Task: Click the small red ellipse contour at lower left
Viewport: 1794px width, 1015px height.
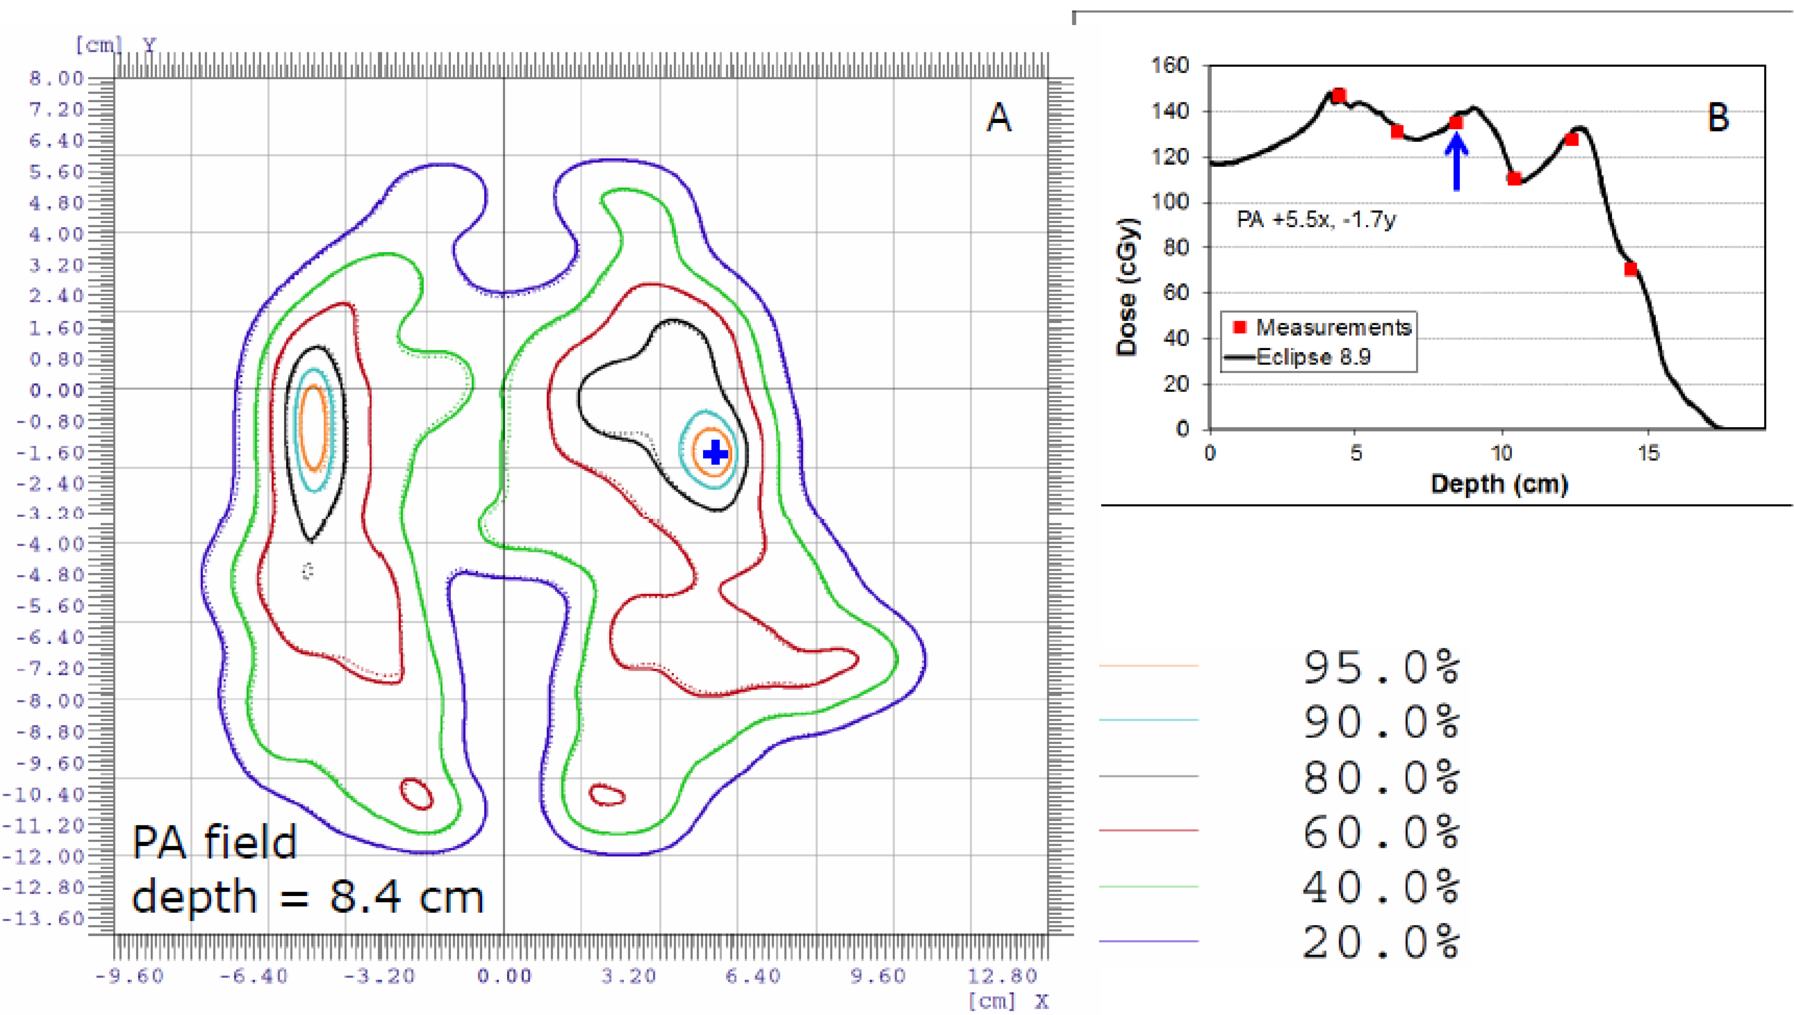Action: [x=416, y=793]
